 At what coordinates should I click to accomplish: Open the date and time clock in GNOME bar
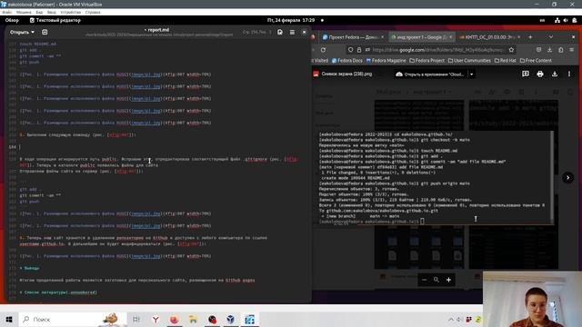tap(291, 20)
